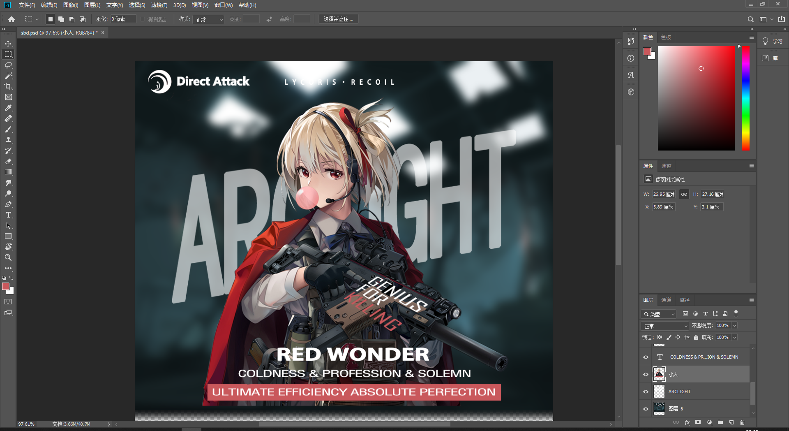Open the 滤镜(T) menu
The image size is (789, 431).
click(x=159, y=5)
